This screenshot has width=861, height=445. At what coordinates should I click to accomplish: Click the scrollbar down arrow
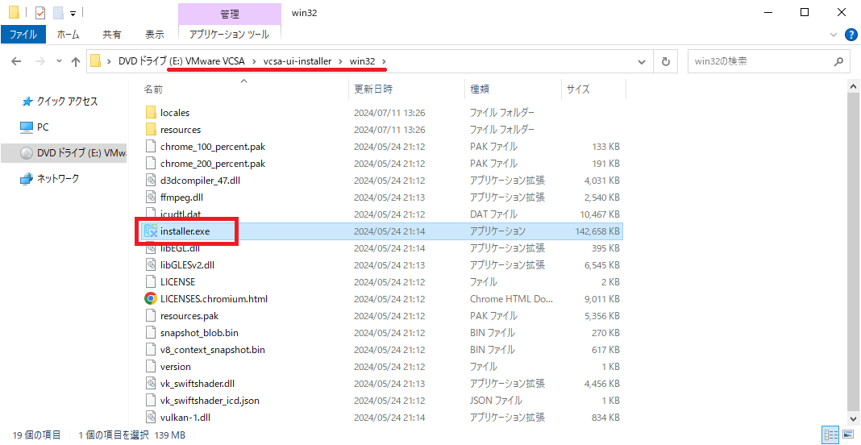(x=854, y=420)
